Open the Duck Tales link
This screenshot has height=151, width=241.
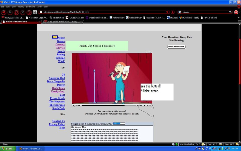pos(58,88)
